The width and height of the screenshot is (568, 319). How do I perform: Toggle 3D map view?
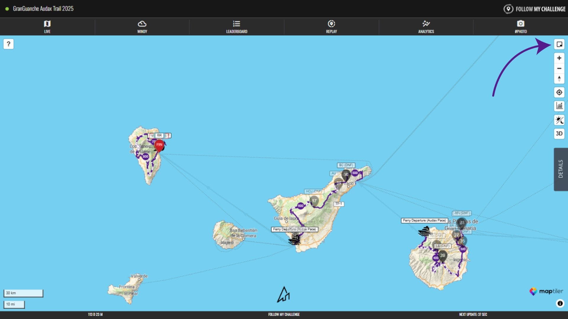click(x=559, y=134)
